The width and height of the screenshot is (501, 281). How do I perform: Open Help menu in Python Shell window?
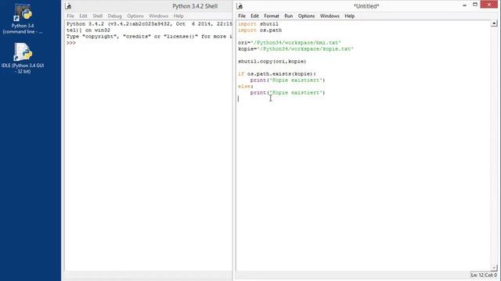[178, 16]
